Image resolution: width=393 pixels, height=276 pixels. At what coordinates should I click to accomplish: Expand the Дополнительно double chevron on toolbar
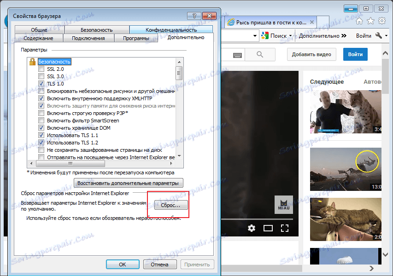(344, 36)
